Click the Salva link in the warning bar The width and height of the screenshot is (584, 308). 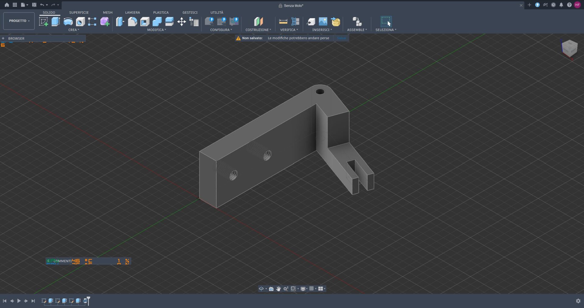point(341,38)
